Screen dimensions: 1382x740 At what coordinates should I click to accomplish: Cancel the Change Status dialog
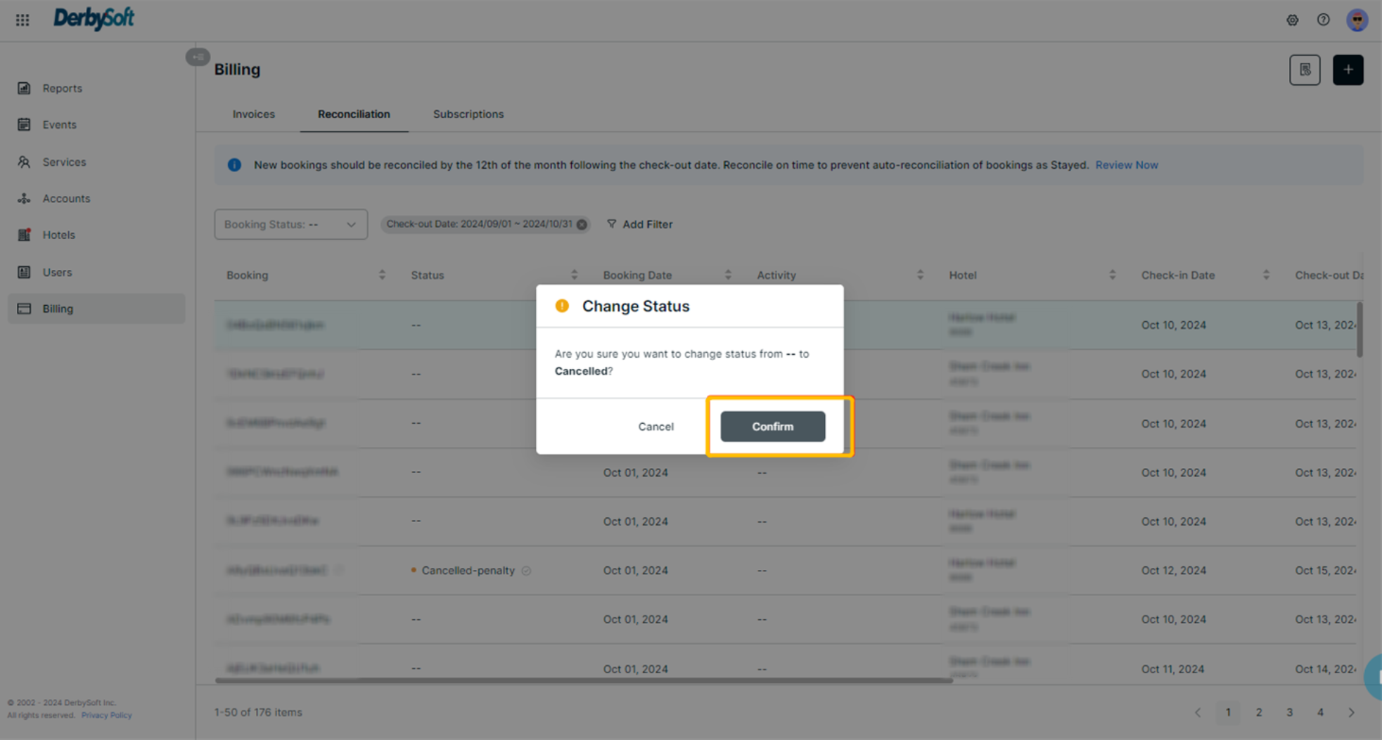tap(655, 427)
